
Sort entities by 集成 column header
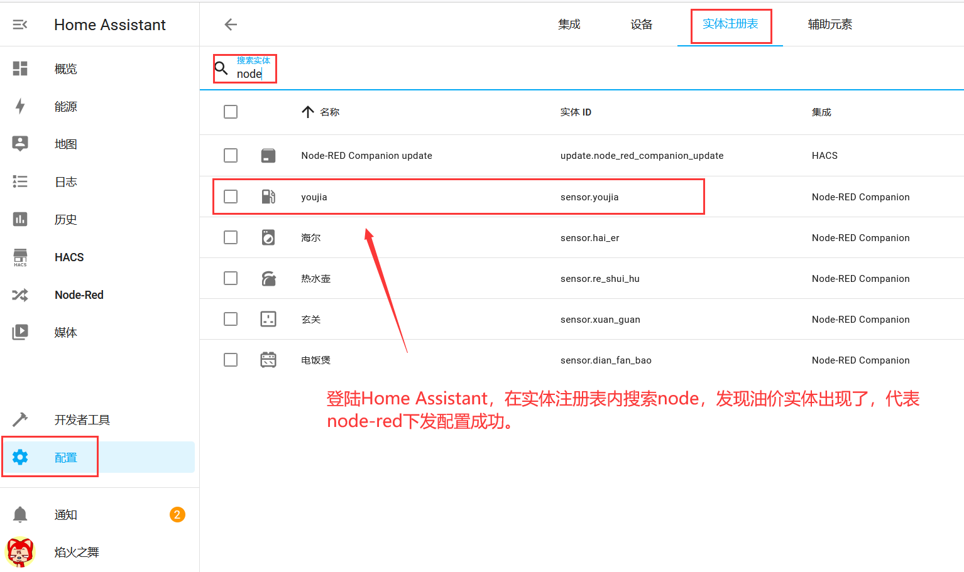pyautogui.click(x=821, y=112)
